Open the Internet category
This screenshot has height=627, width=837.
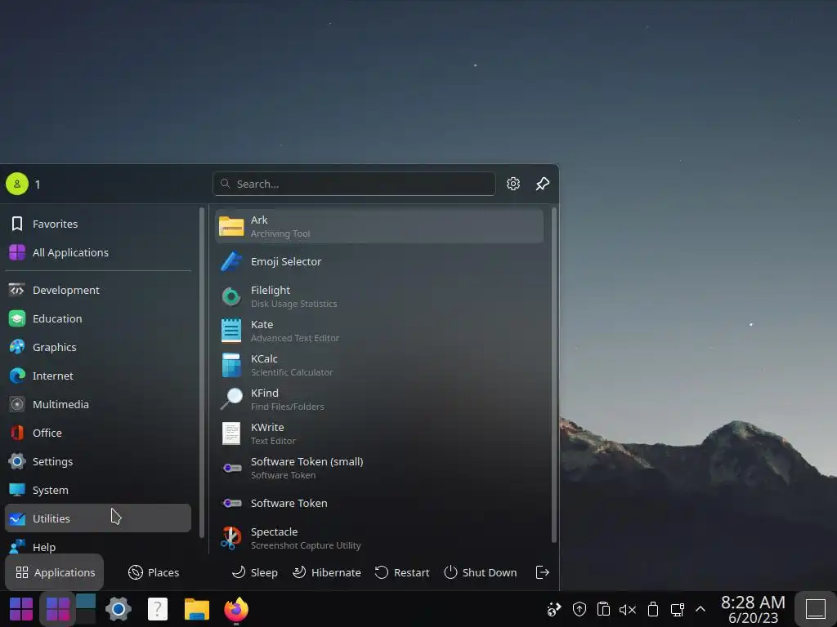[x=98, y=376]
